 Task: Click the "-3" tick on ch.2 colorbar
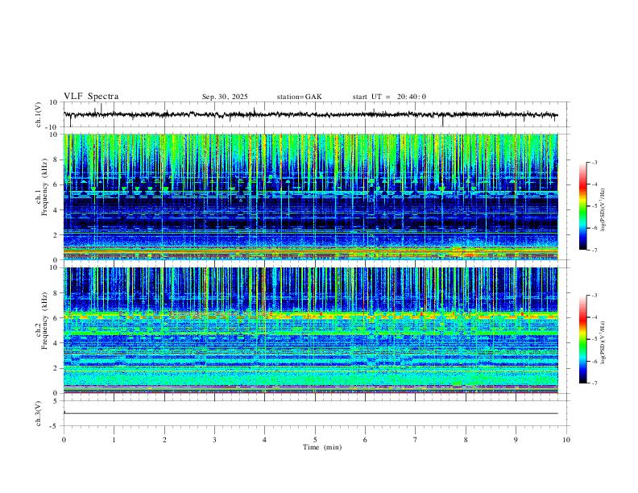coord(594,296)
